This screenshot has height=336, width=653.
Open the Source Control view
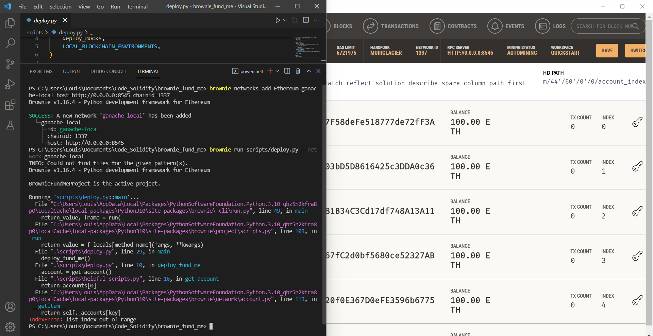pos(10,64)
